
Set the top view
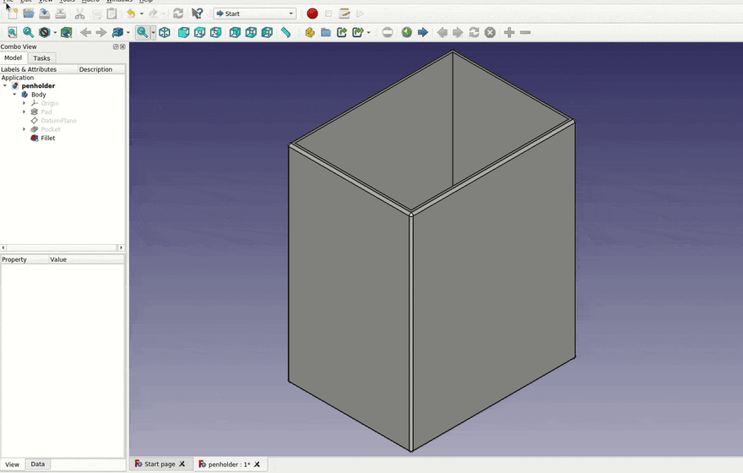point(200,32)
